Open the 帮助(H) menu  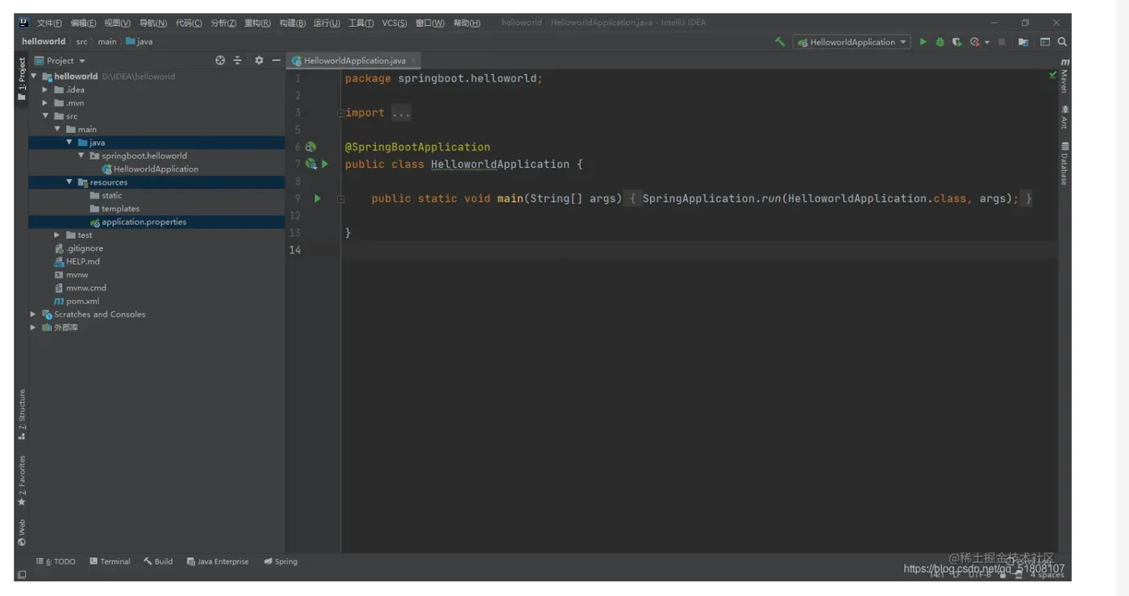(467, 23)
